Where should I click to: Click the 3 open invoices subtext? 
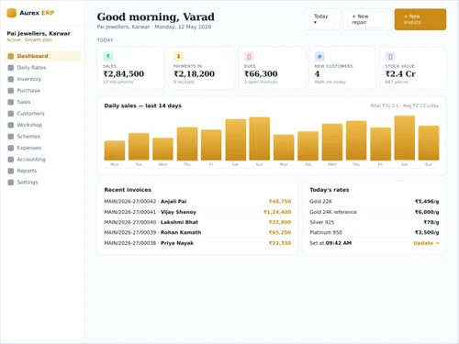[261, 82]
